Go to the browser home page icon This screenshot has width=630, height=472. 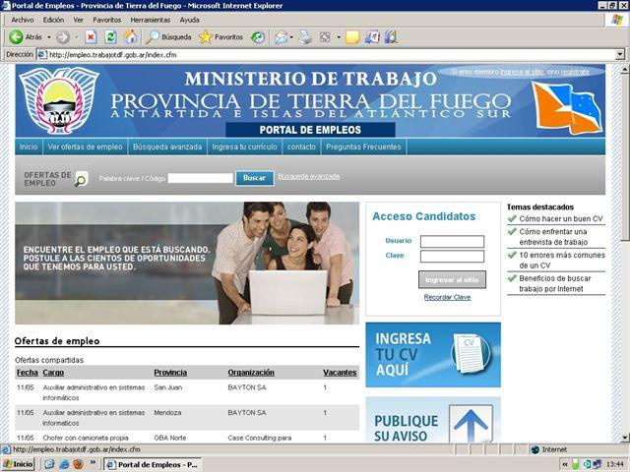130,37
